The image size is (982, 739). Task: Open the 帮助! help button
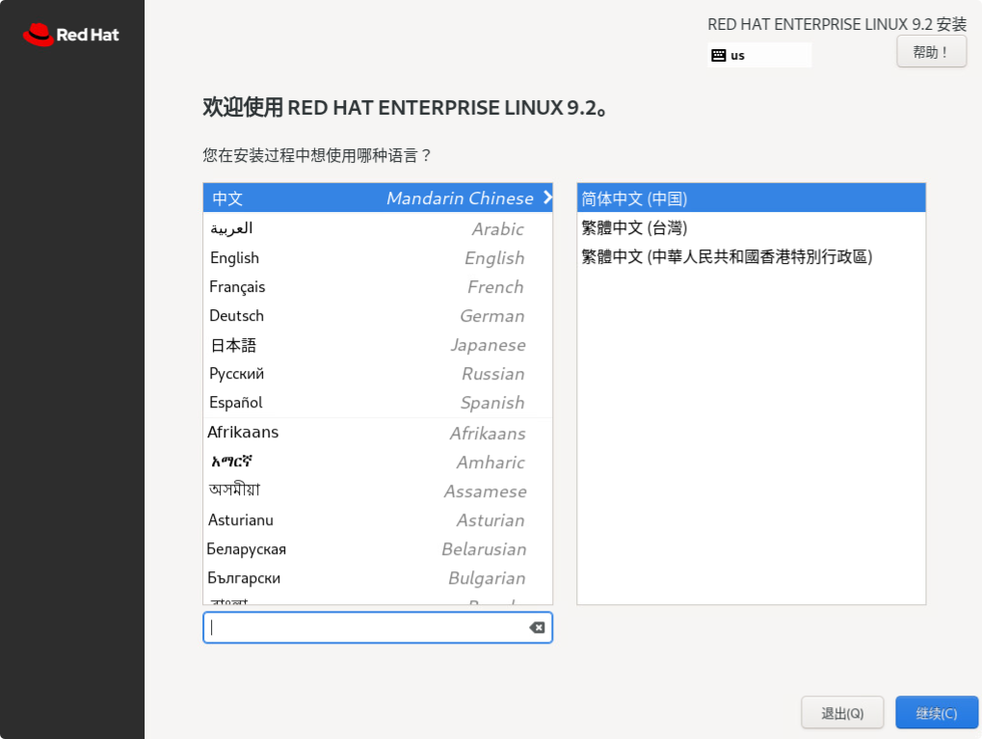point(931,51)
